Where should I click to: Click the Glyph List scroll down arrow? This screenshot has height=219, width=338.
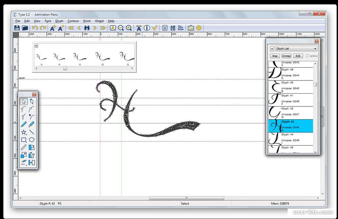pos(315,152)
